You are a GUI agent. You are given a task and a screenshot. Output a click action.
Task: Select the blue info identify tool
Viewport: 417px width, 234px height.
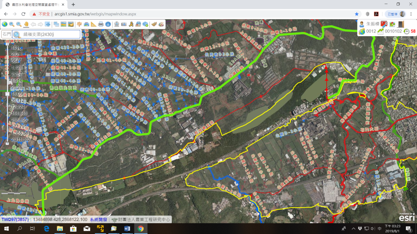pyautogui.click(x=108, y=24)
